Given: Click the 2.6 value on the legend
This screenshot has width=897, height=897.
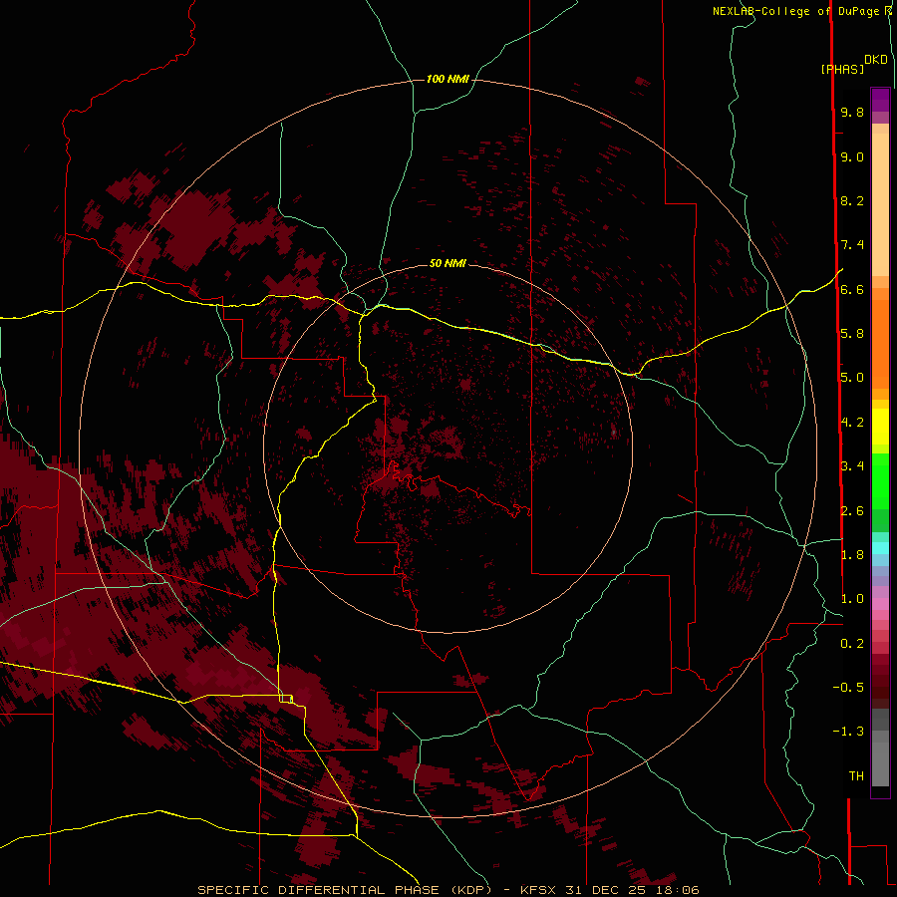Looking at the screenshot, I should coord(852,511).
